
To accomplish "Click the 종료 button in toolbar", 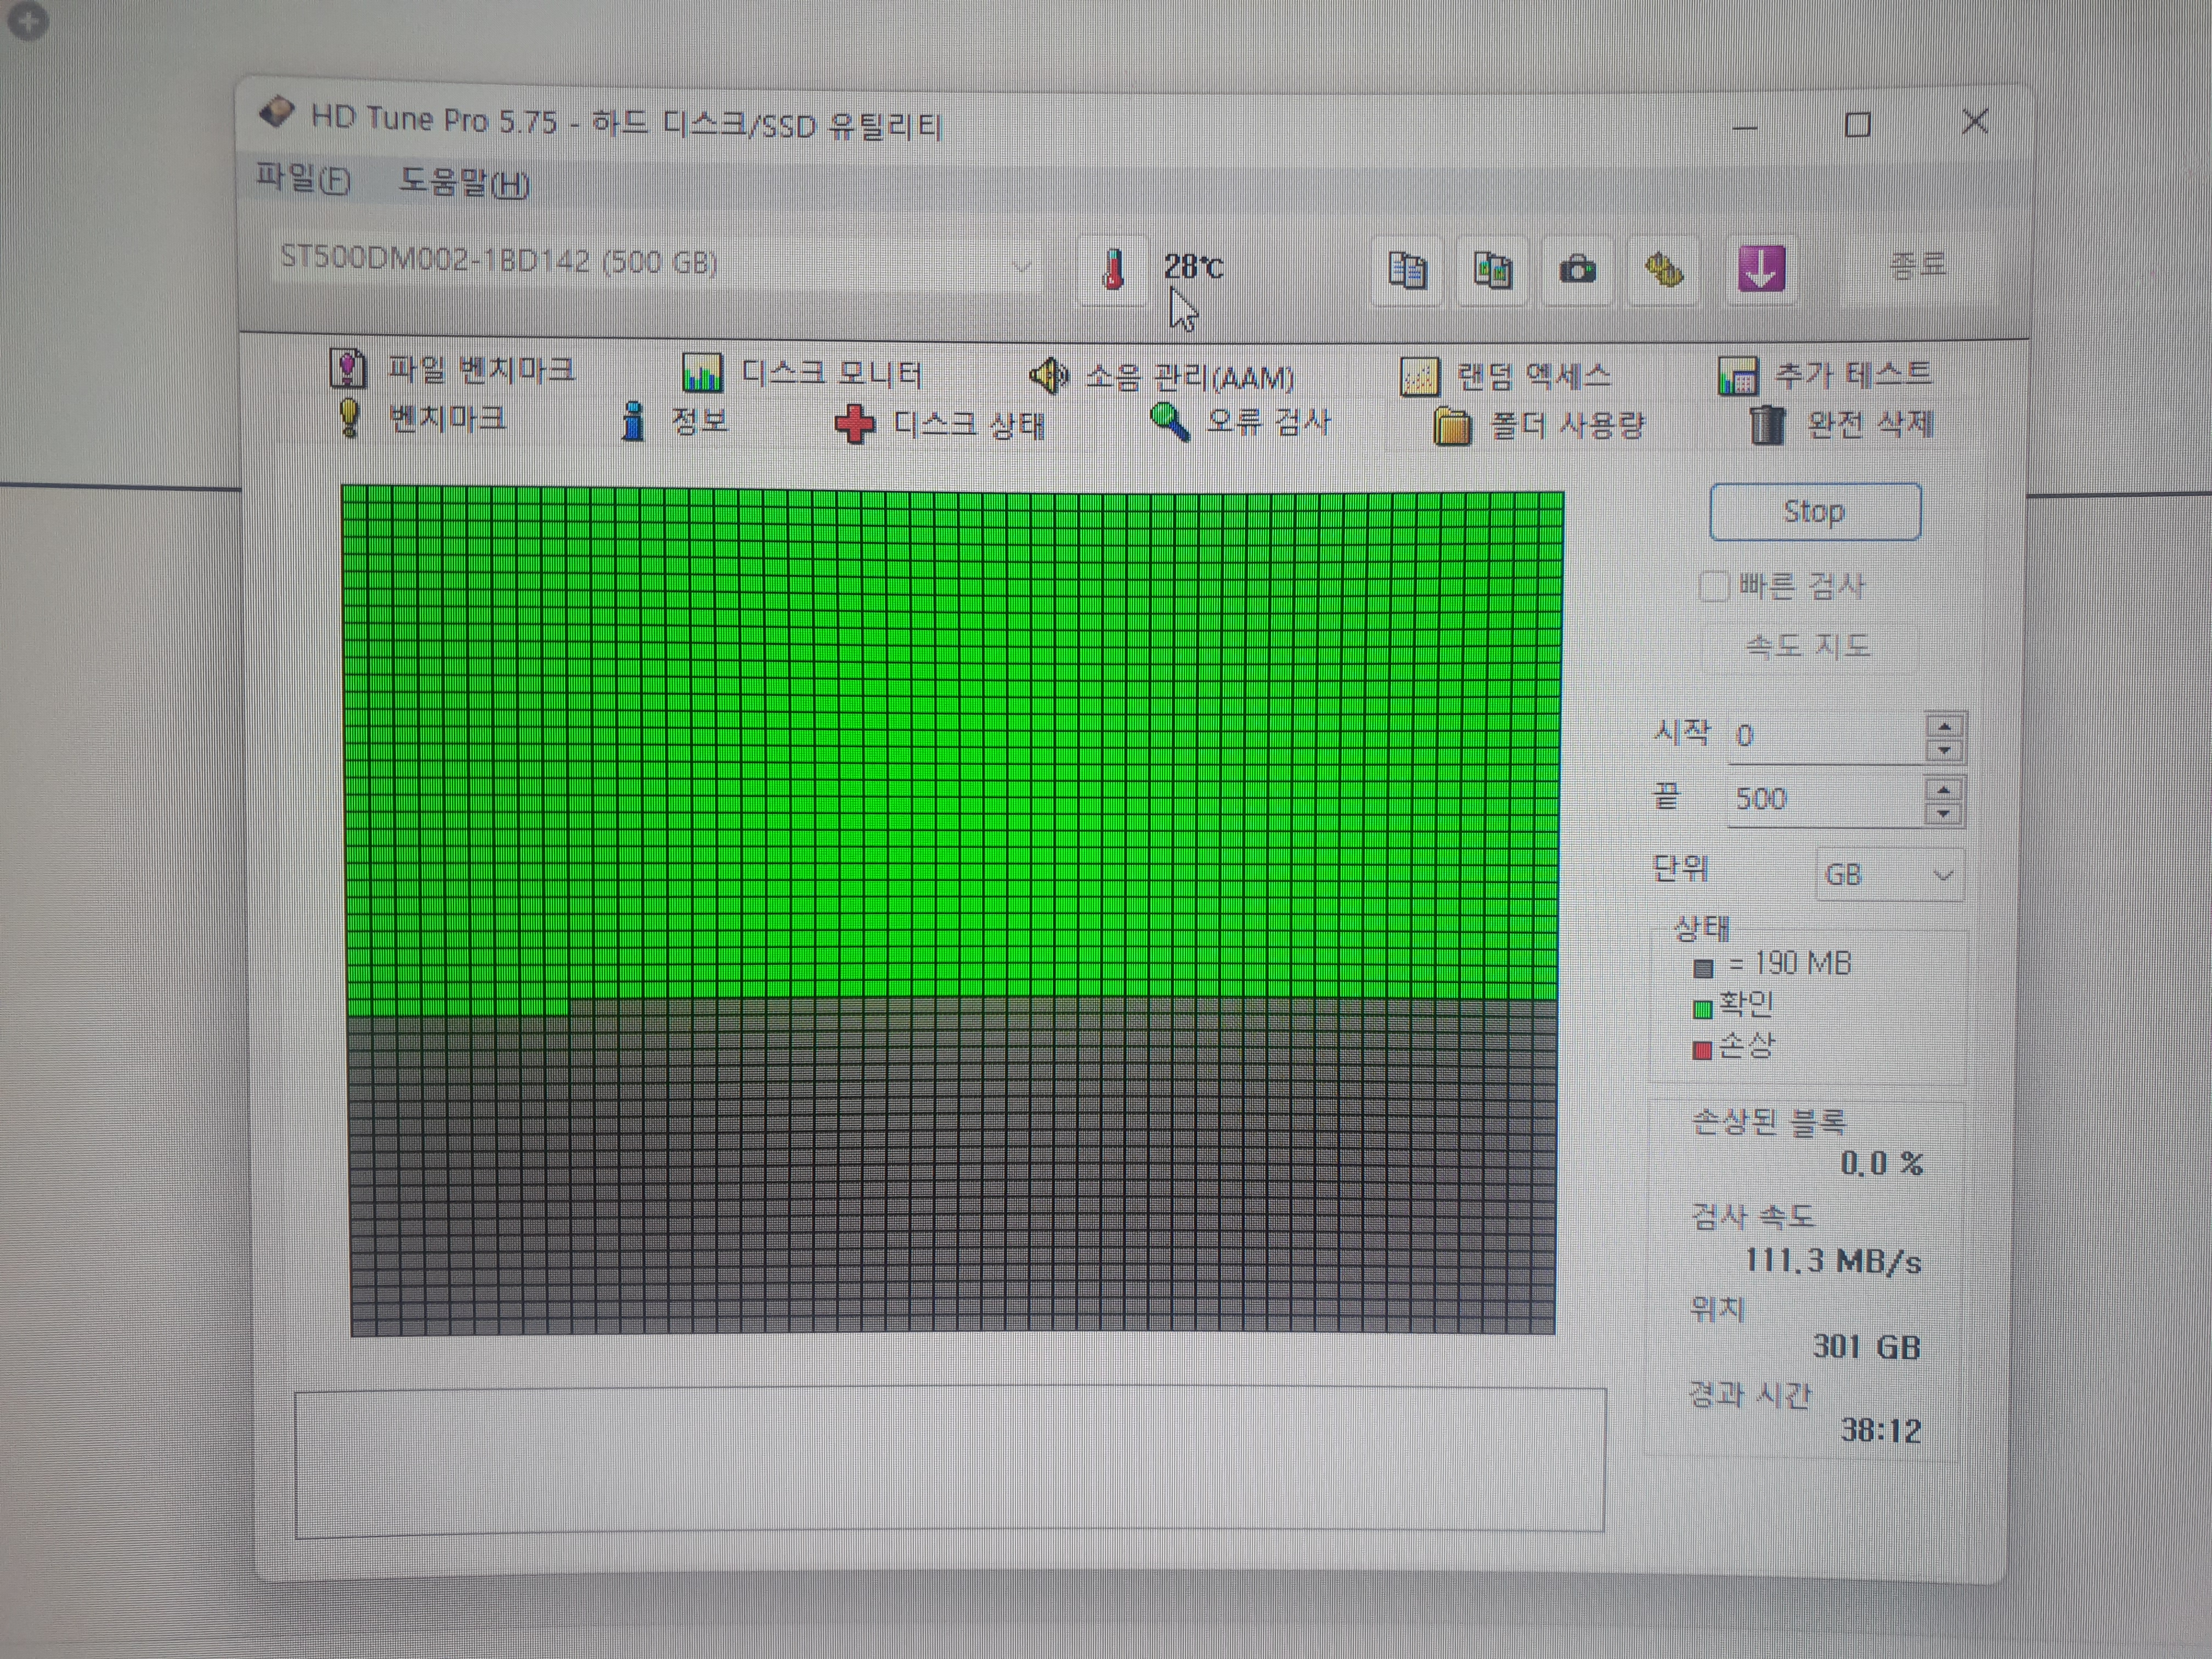I will tap(1918, 266).
